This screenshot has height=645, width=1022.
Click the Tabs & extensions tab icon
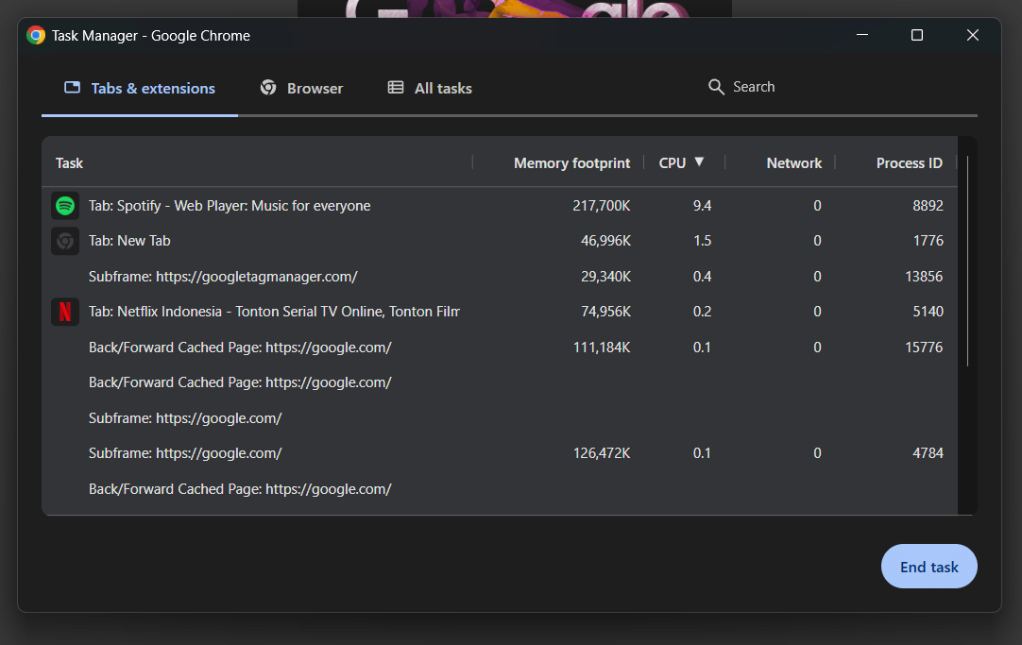pos(72,88)
